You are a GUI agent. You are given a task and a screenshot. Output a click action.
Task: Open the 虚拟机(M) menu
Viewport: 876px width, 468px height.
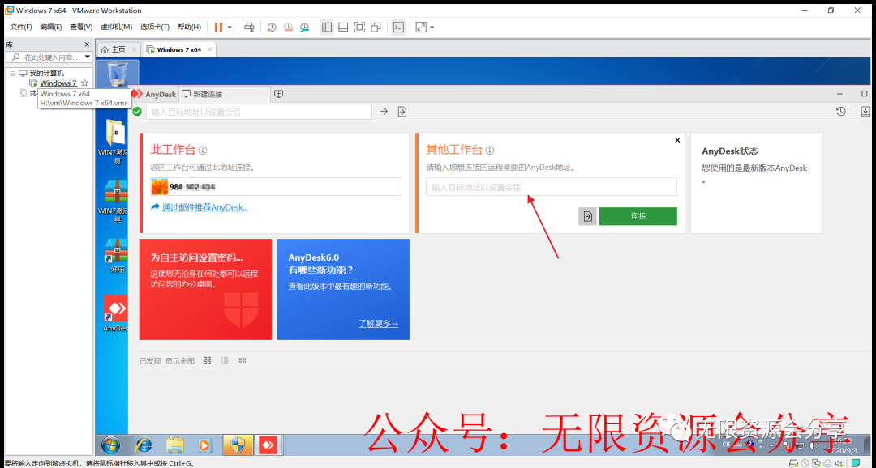pos(116,27)
